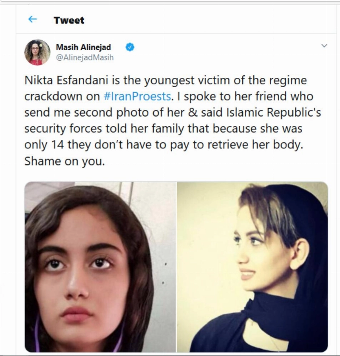This screenshot has height=356, width=340.
Task: Expand the tweet options chevron
Action: (x=324, y=46)
